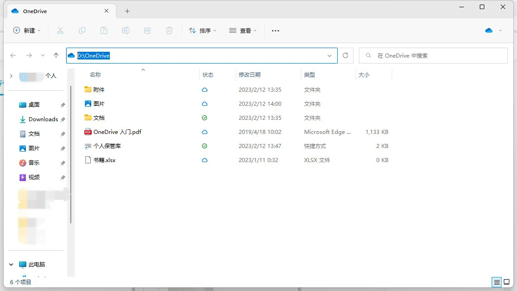Open 文档 in the sidebar
The height and width of the screenshot is (291, 517).
[34, 134]
